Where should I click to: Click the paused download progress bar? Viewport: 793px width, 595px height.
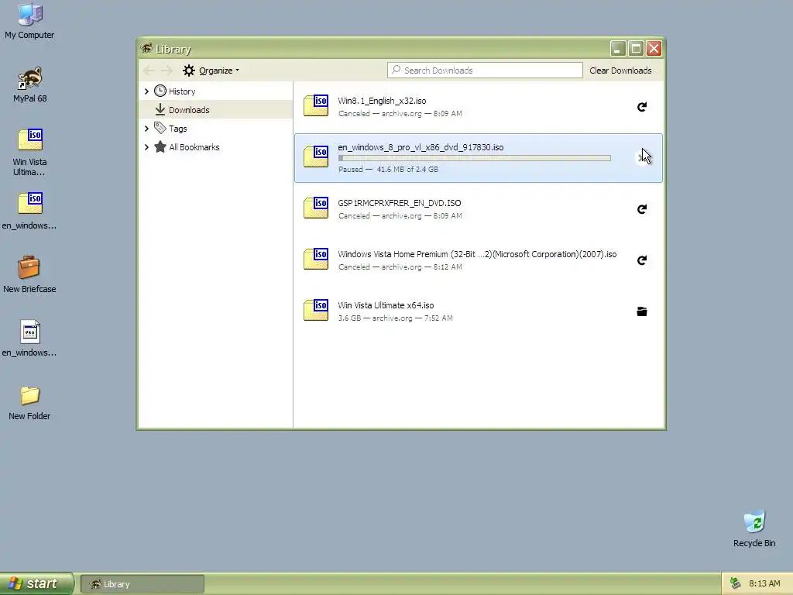tap(475, 158)
